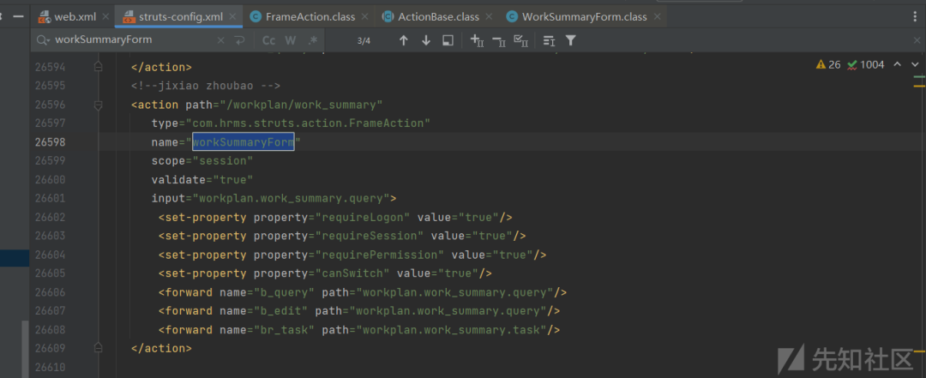Click the highlighted workSummaryForm text

point(244,142)
